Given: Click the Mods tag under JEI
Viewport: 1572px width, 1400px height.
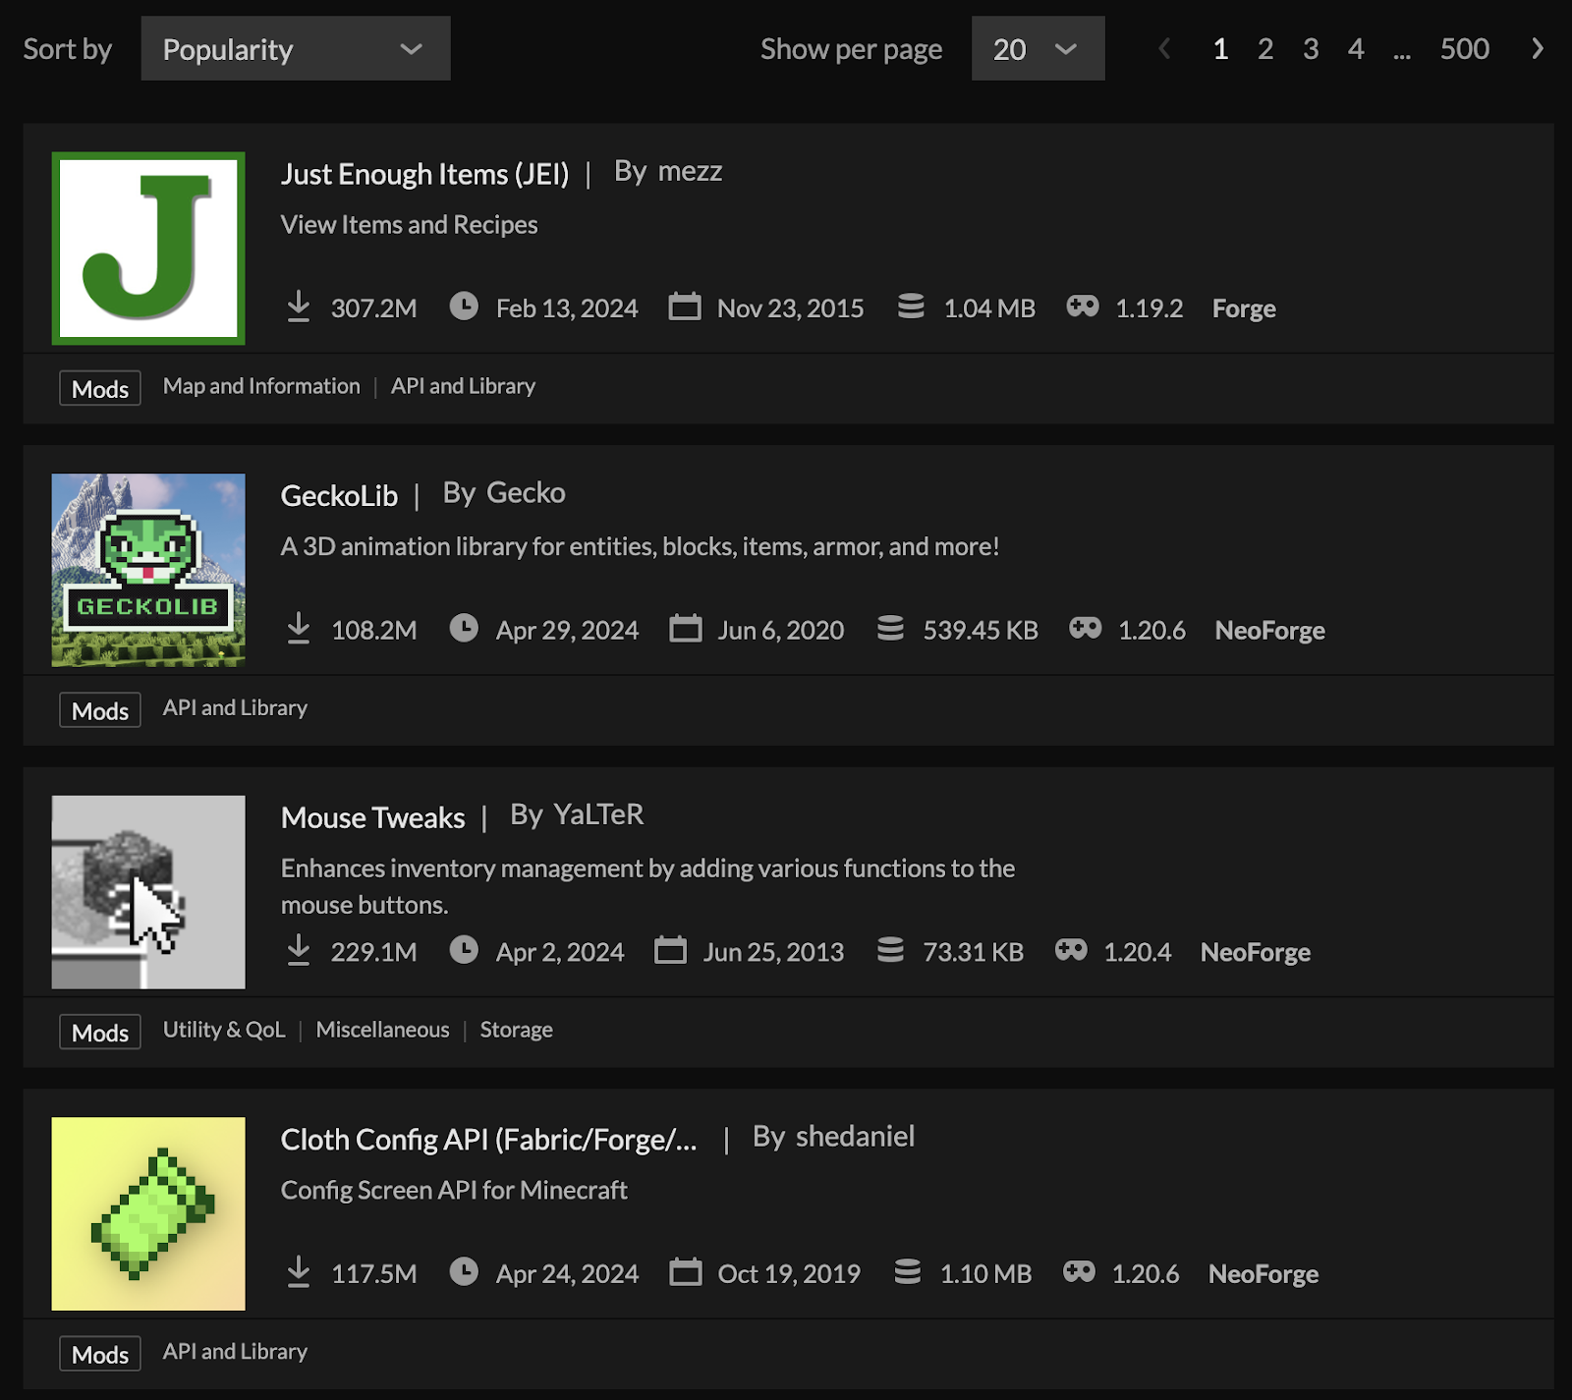Looking at the screenshot, I should [100, 388].
